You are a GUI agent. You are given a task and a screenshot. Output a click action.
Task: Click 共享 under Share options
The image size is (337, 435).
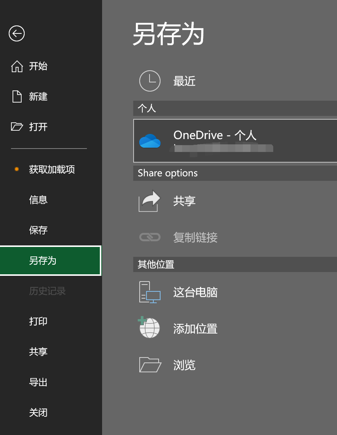[x=184, y=201]
